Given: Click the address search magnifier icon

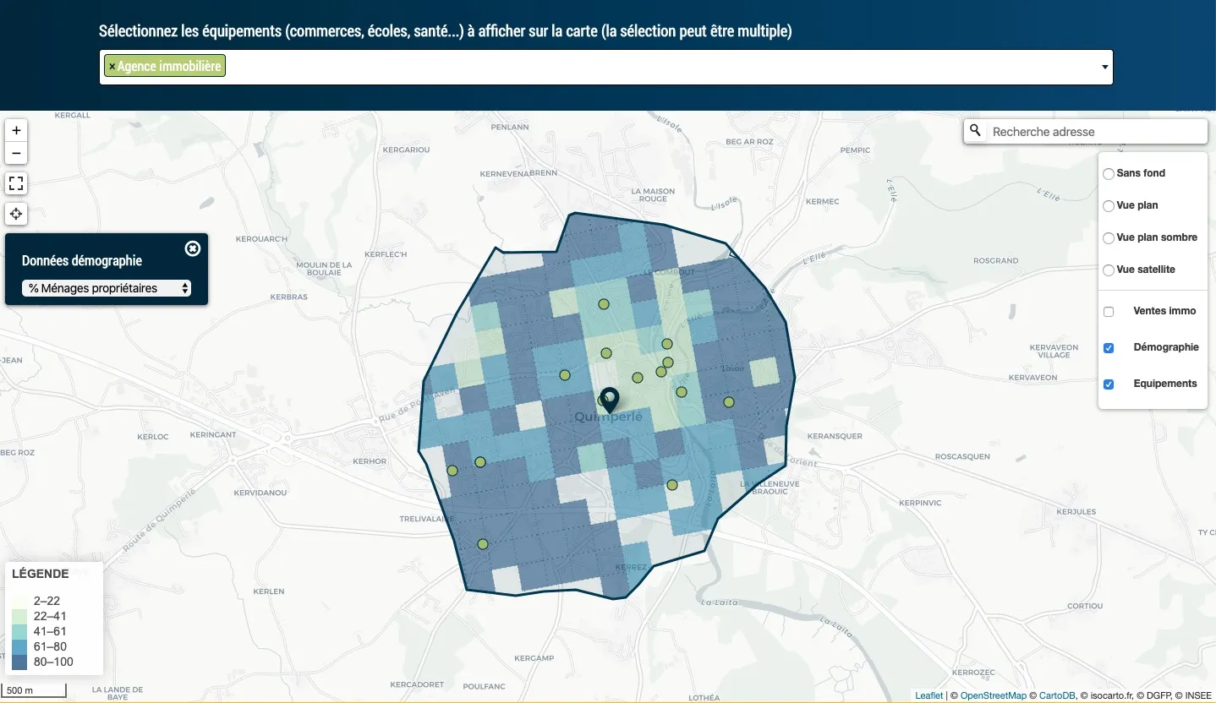Looking at the screenshot, I should 975,131.
